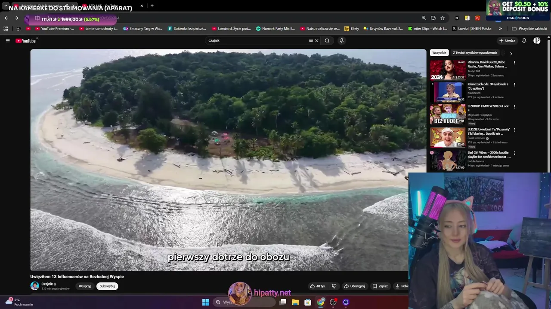The height and width of the screenshot is (309, 551).
Task: Open the Ursynów Rave vol. 2 bookmark
Action: coord(383,29)
